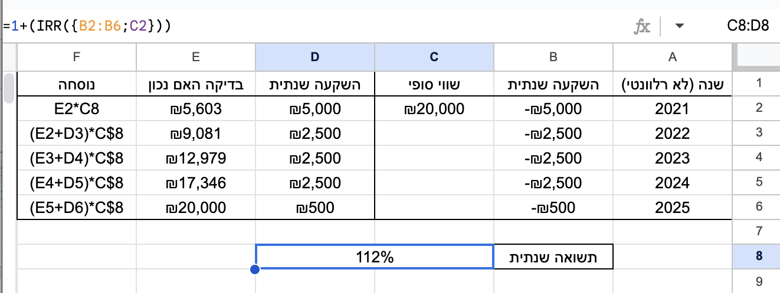The width and height of the screenshot is (780, 293).
Task: Select the ₪20,000 cell in column C
Action: 434,109
